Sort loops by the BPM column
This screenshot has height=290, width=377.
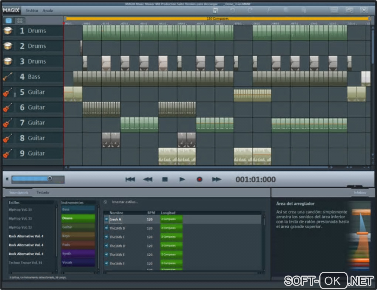pyautogui.click(x=151, y=213)
